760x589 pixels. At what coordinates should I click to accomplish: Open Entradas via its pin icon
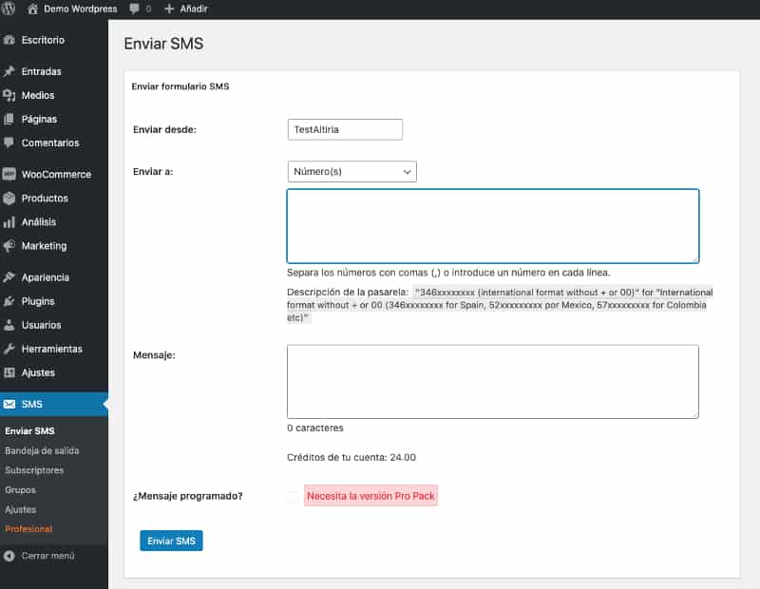click(9, 71)
